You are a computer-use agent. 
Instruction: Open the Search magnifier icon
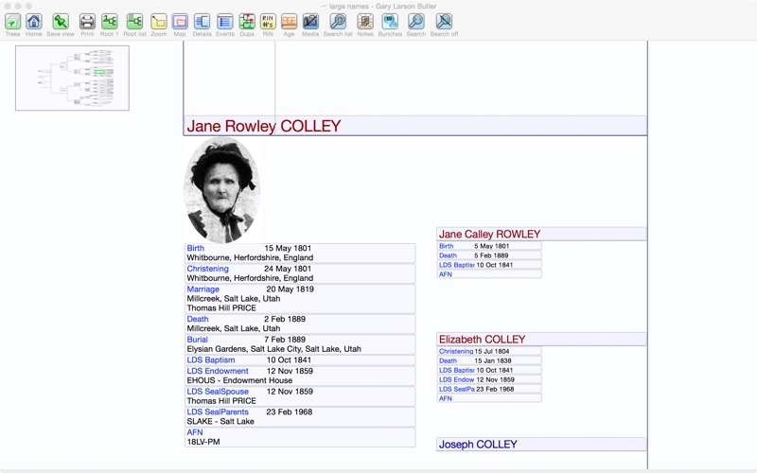416,22
